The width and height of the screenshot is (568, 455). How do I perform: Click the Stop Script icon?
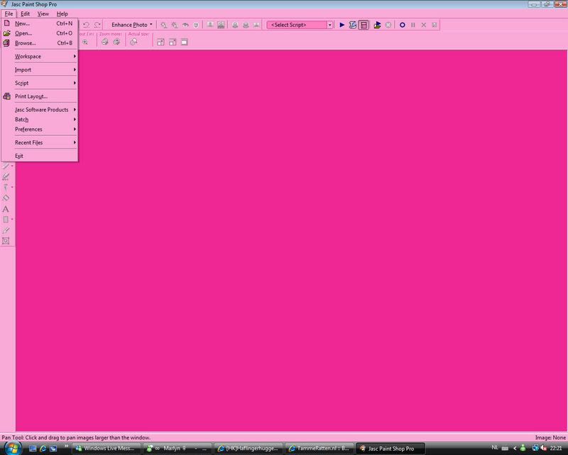pos(388,25)
